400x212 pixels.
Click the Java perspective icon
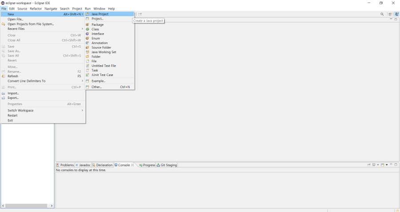pos(396,14)
